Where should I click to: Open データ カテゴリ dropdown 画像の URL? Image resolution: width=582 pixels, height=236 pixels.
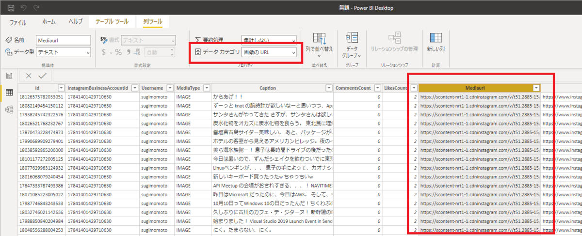(269, 52)
